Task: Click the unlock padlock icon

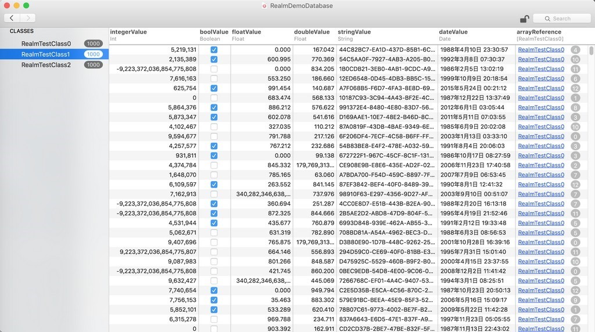Action: (x=525, y=18)
